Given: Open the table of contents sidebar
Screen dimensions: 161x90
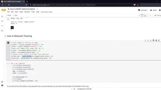Looking at the screenshot, I should tap(2, 16).
